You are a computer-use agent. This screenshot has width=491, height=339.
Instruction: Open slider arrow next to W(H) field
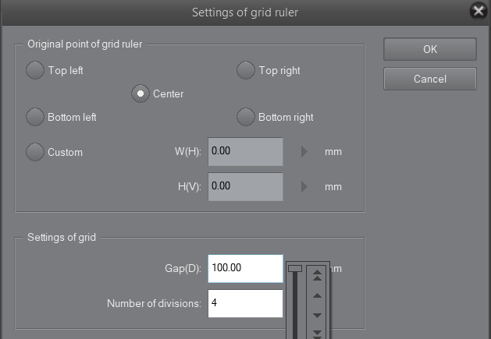[x=304, y=152]
